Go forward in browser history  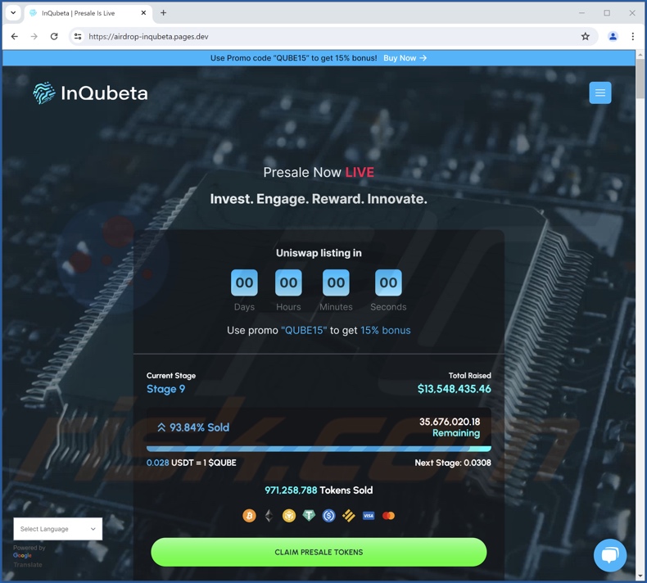tap(34, 36)
